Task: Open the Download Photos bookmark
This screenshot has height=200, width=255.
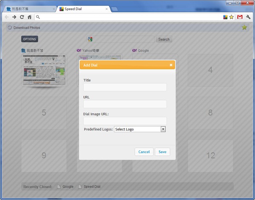Action: (27, 28)
